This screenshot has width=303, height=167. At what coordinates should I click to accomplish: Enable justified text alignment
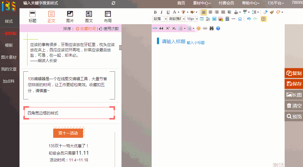[223, 12]
